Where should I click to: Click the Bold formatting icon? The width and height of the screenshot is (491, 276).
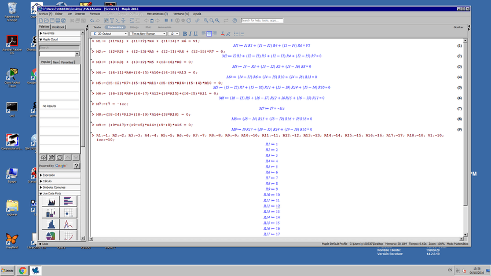[185, 34]
